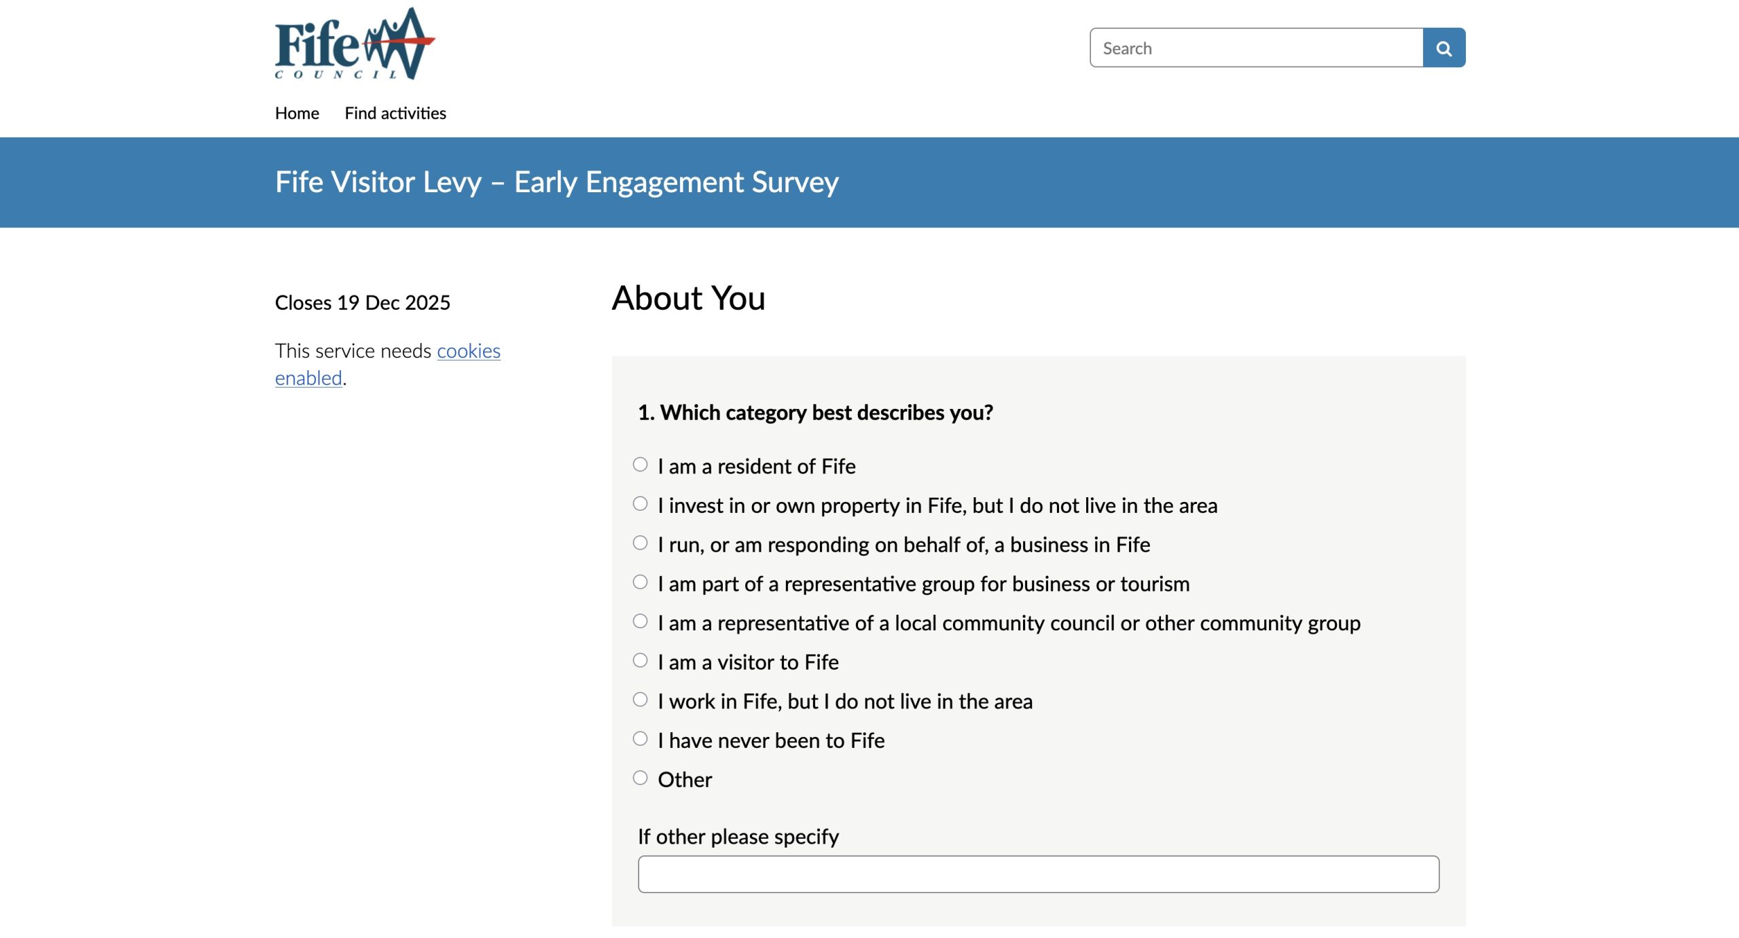Viewport: 1739px width, 938px height.
Task: Open the cookies enabled link
Action: [468, 351]
